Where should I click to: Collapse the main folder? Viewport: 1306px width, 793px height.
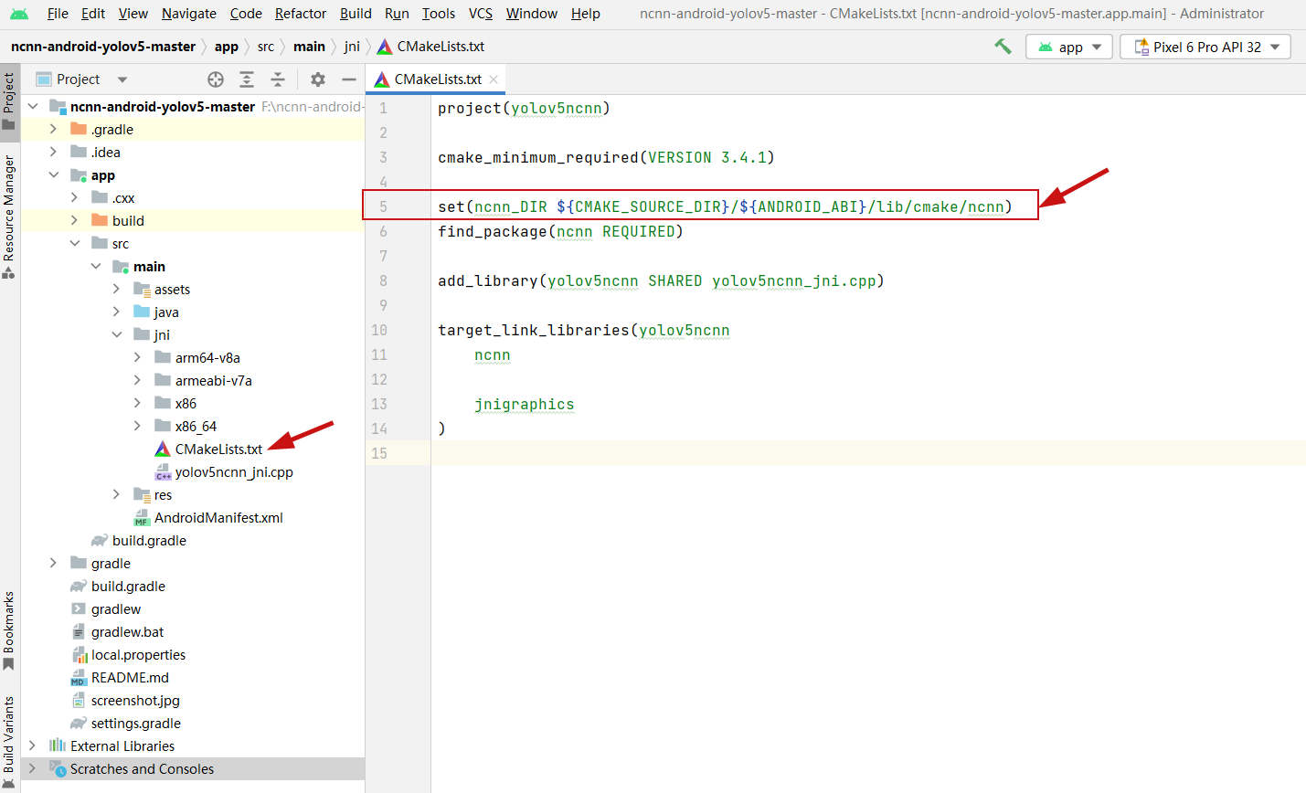[x=95, y=267]
